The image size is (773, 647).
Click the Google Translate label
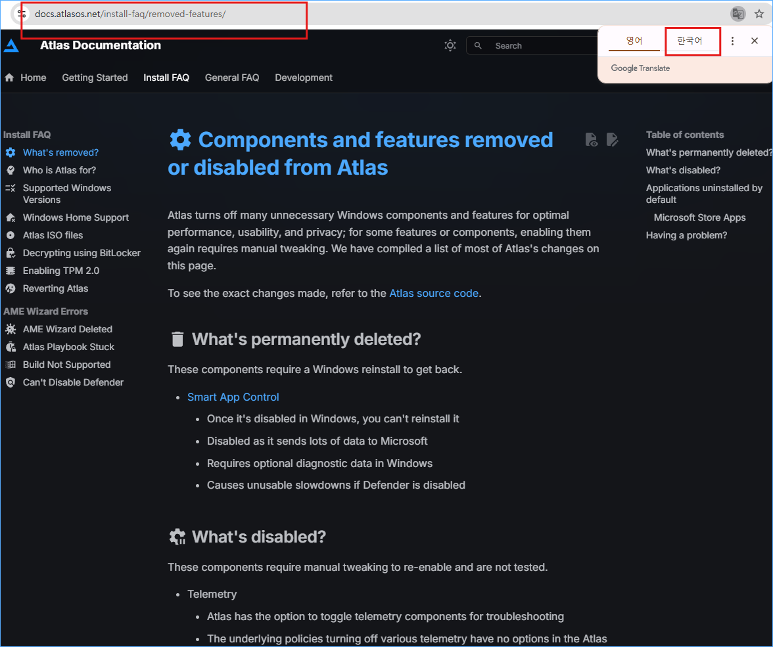pos(640,68)
